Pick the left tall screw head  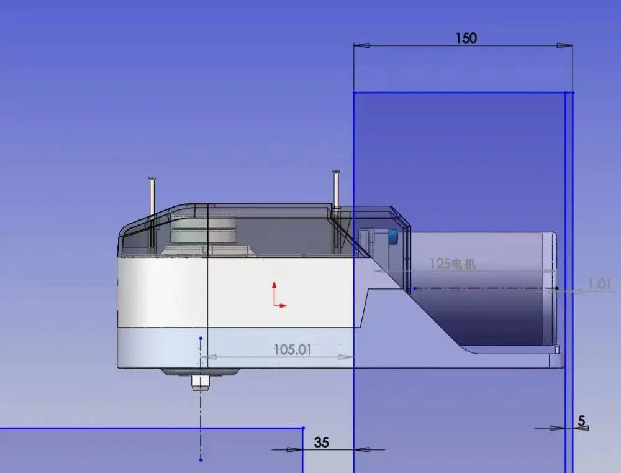click(x=152, y=178)
